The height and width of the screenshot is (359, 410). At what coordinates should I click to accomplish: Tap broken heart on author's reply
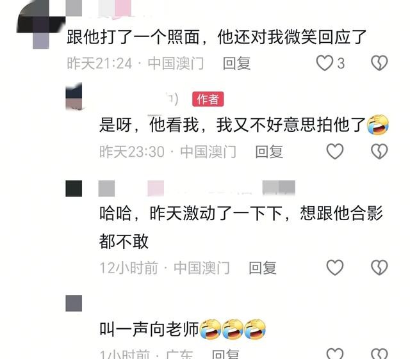tap(379, 151)
